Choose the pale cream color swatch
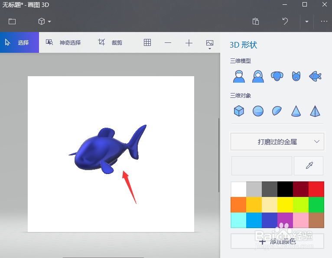The width and height of the screenshot is (332, 258). tap(270, 205)
